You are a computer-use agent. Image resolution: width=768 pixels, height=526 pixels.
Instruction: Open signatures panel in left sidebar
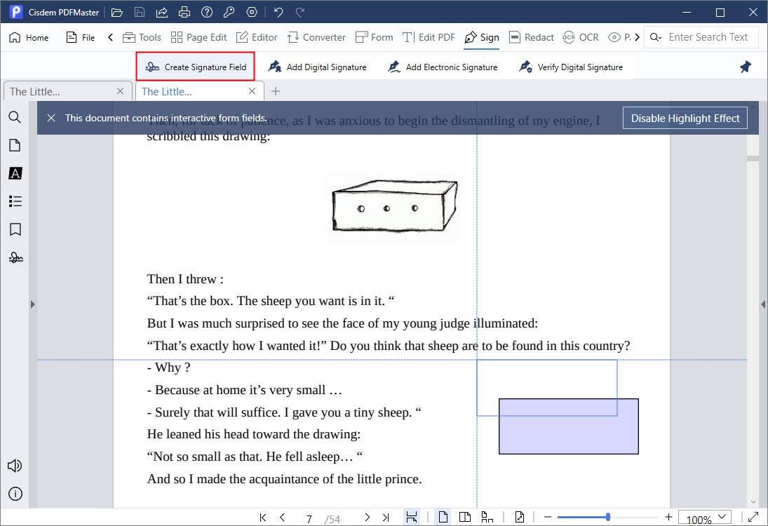point(15,257)
